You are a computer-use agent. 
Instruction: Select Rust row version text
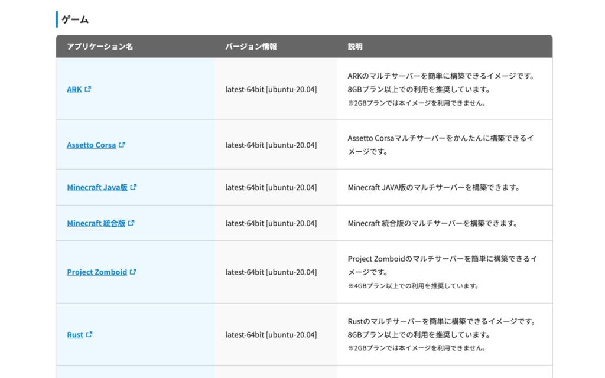point(271,335)
